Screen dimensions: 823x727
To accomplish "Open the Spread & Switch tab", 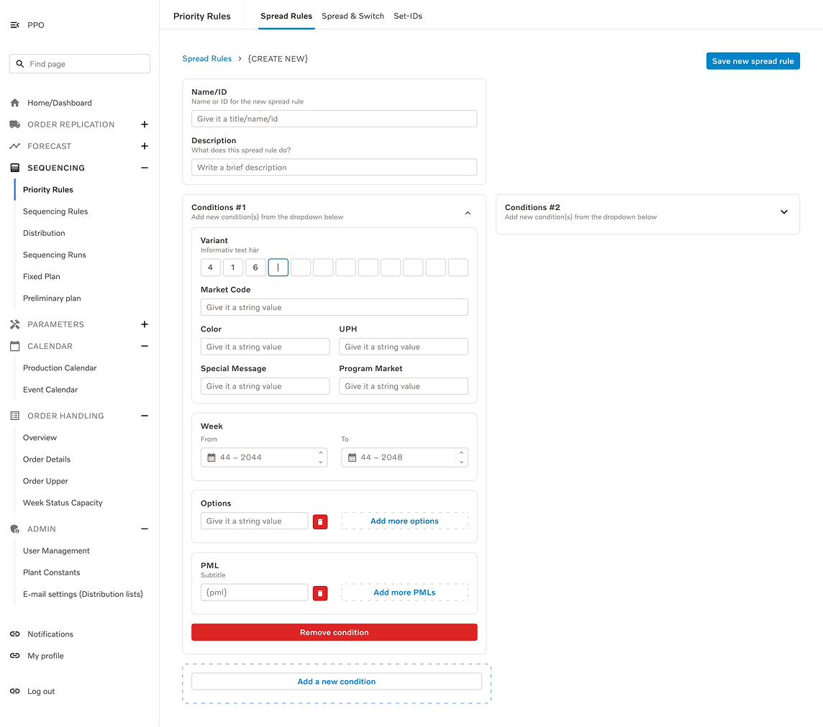I will pos(353,17).
